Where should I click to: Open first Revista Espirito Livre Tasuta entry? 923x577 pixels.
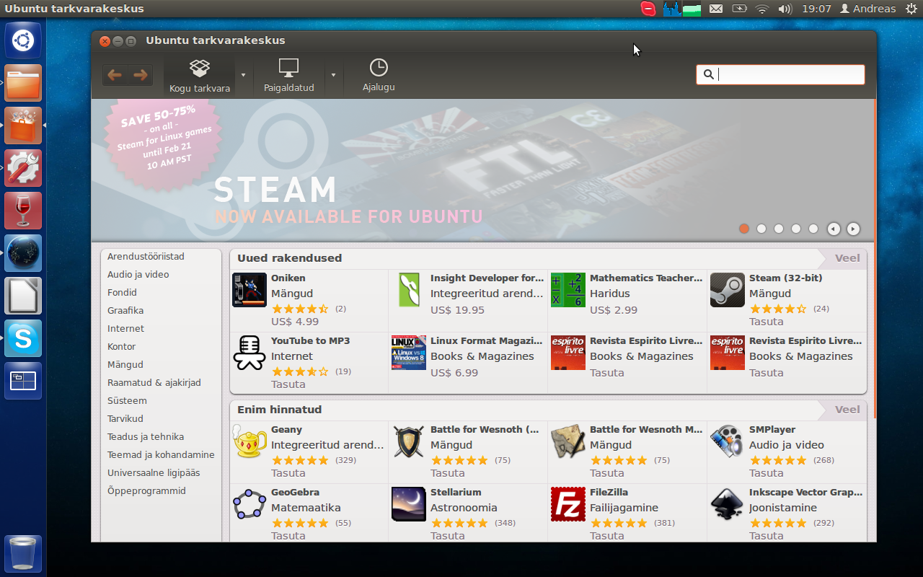coord(627,363)
